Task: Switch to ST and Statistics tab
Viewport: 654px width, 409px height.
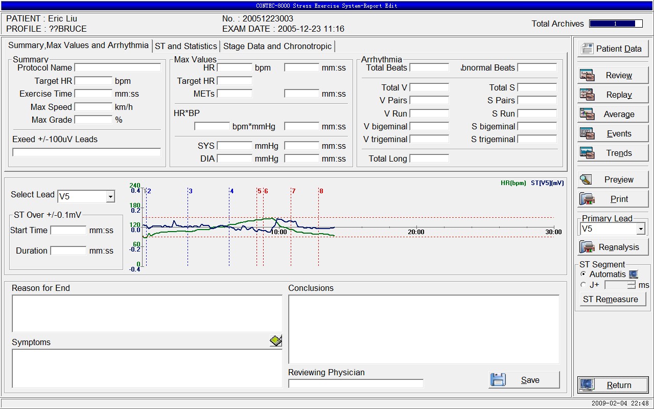Action: click(186, 46)
